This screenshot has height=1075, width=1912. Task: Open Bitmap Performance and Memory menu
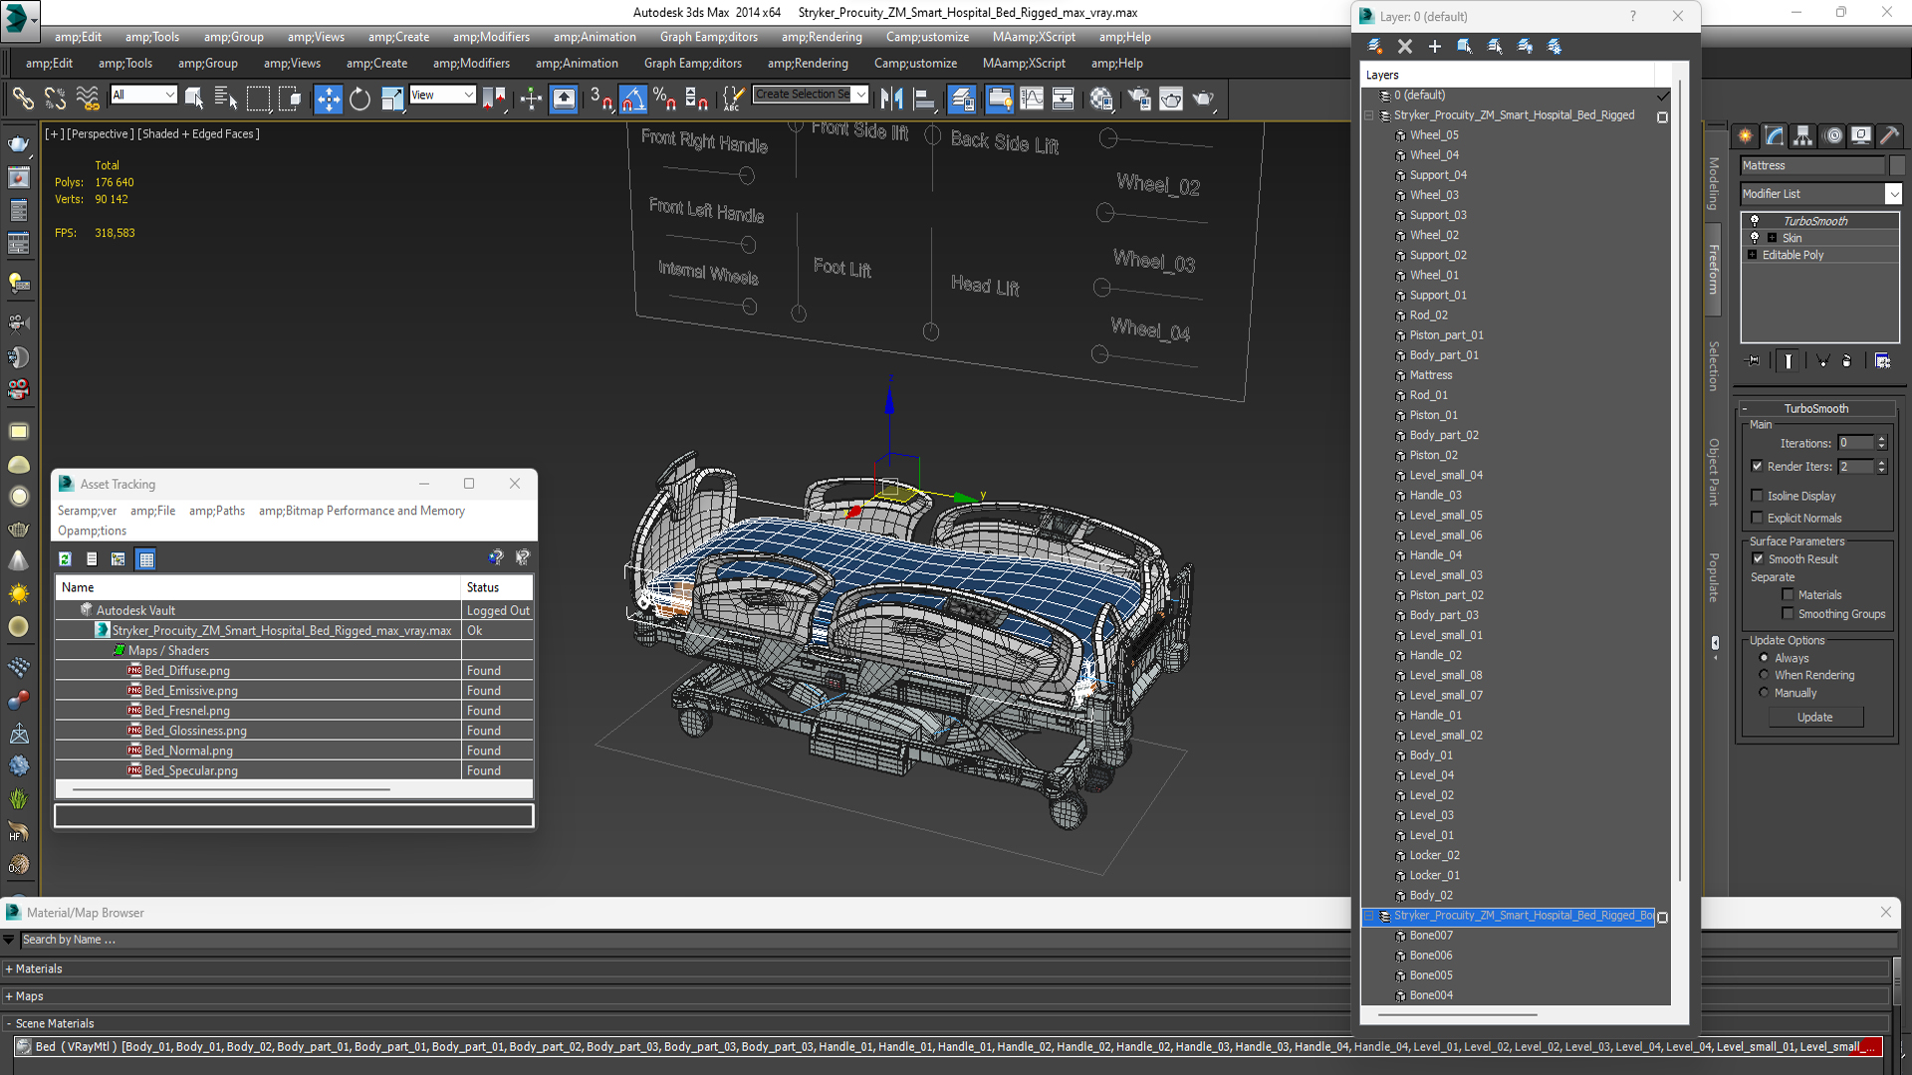[361, 511]
